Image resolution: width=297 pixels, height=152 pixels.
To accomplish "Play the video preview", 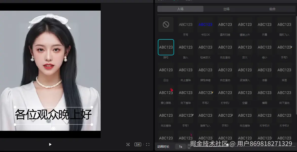I will pyautogui.click(x=50, y=144).
